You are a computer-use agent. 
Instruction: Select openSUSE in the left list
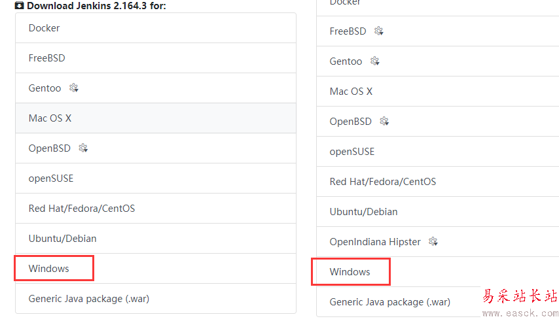[x=51, y=178]
